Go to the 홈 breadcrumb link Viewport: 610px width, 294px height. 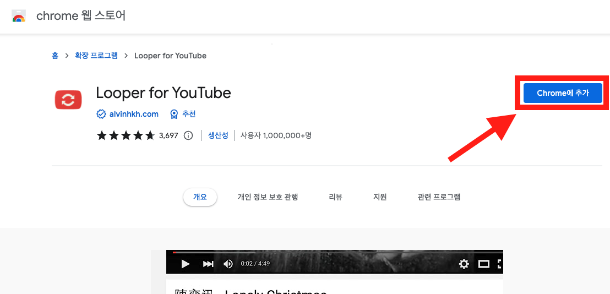[55, 56]
